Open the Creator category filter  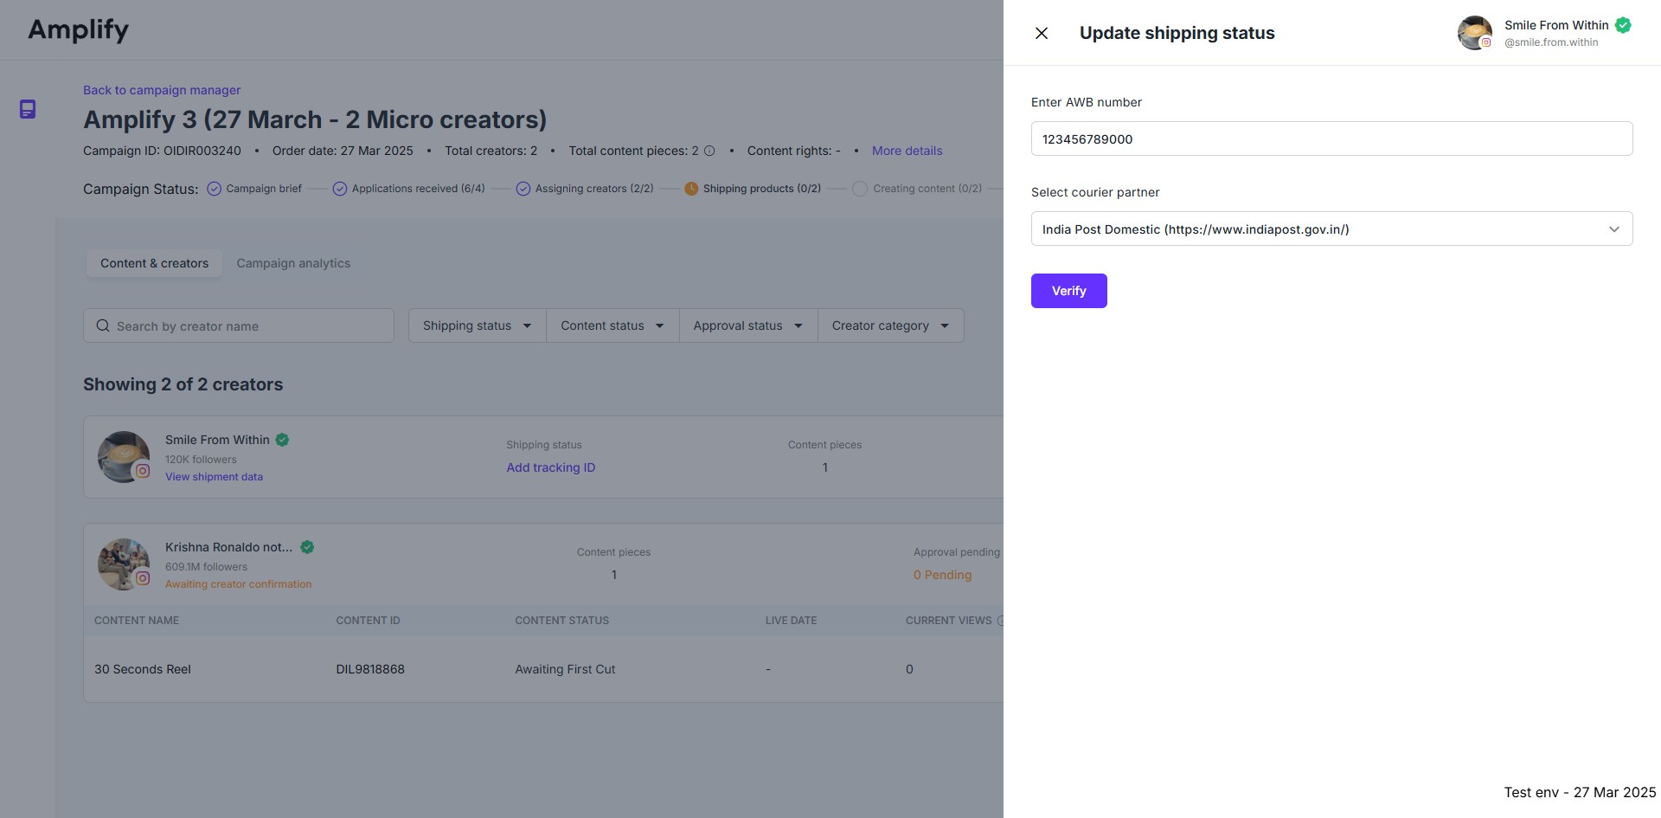pos(890,326)
